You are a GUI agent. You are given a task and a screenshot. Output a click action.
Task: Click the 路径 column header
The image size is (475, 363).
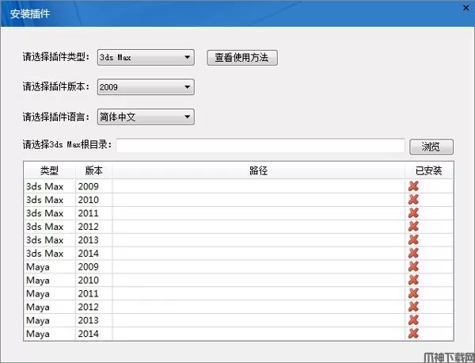tap(258, 170)
